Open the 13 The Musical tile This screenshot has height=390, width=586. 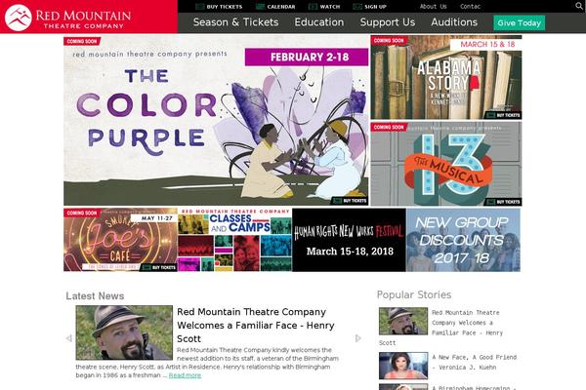pyautogui.click(x=446, y=164)
